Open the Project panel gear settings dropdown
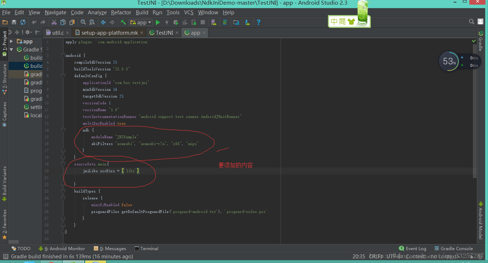Screen dimensions: 488x263 (x=28, y=32)
